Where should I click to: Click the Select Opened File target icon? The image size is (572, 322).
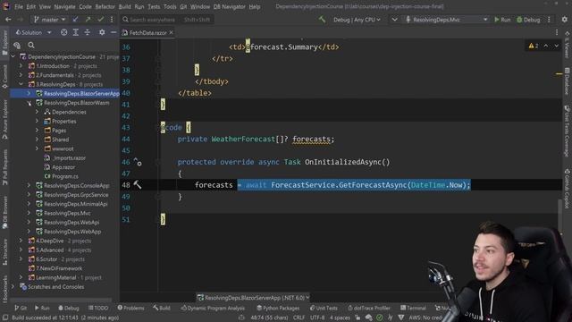[63, 32]
